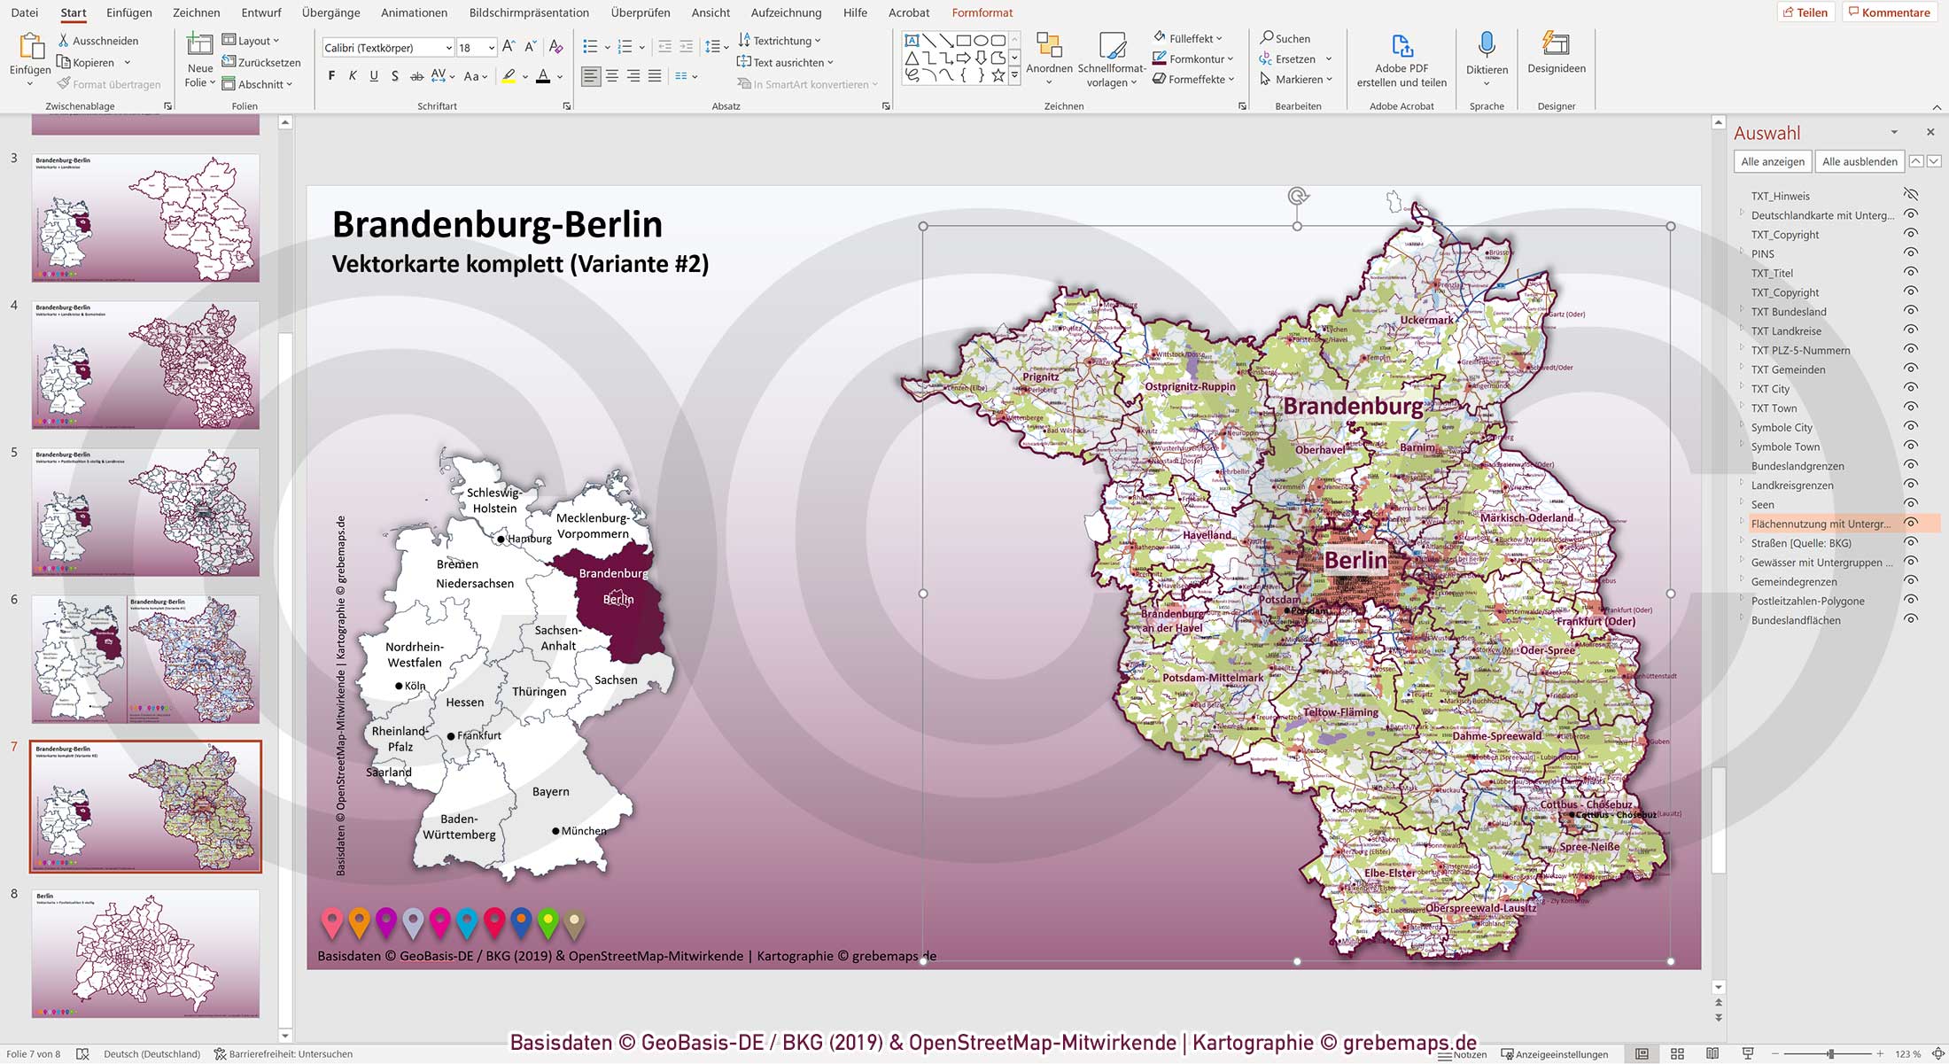Switch to the Formformat ribbon tab
The height and width of the screenshot is (1064, 1949).
(982, 12)
